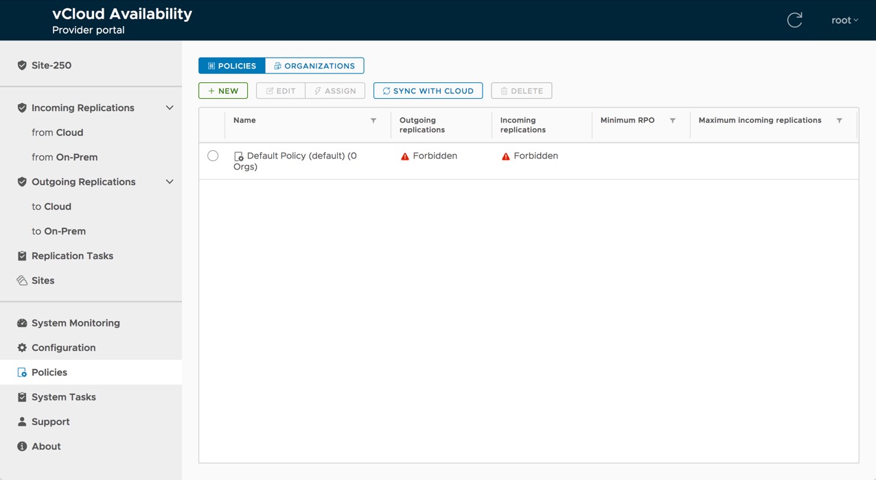
Task: Click the Sites cloud icon
Action: (22, 280)
